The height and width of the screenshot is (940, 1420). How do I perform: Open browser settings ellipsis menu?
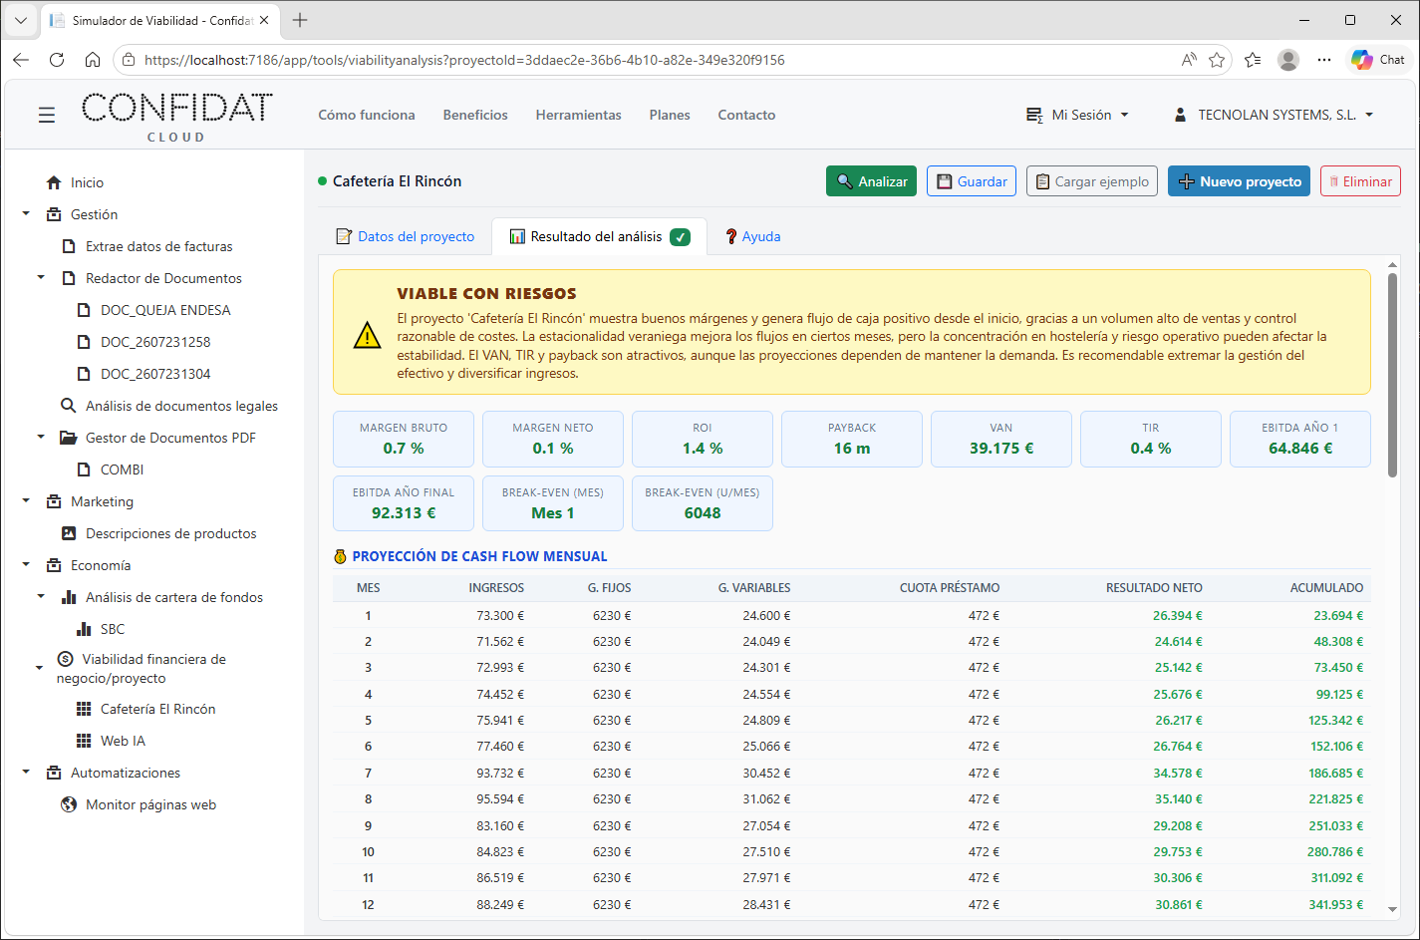(x=1323, y=60)
